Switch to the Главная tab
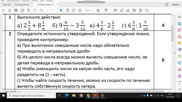The height and width of the screenshot is (102, 182). pyautogui.click(x=6, y=5)
